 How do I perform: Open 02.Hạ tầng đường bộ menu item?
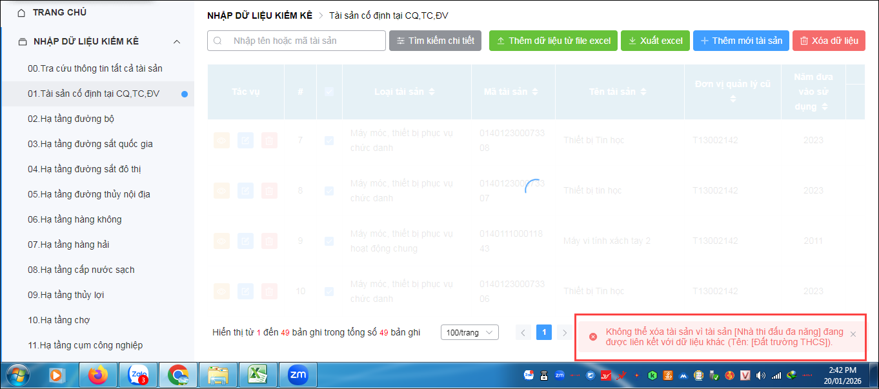[71, 119]
